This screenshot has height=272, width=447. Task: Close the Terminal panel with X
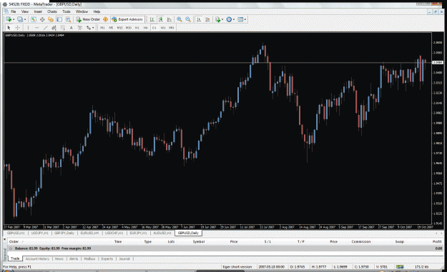4,240
